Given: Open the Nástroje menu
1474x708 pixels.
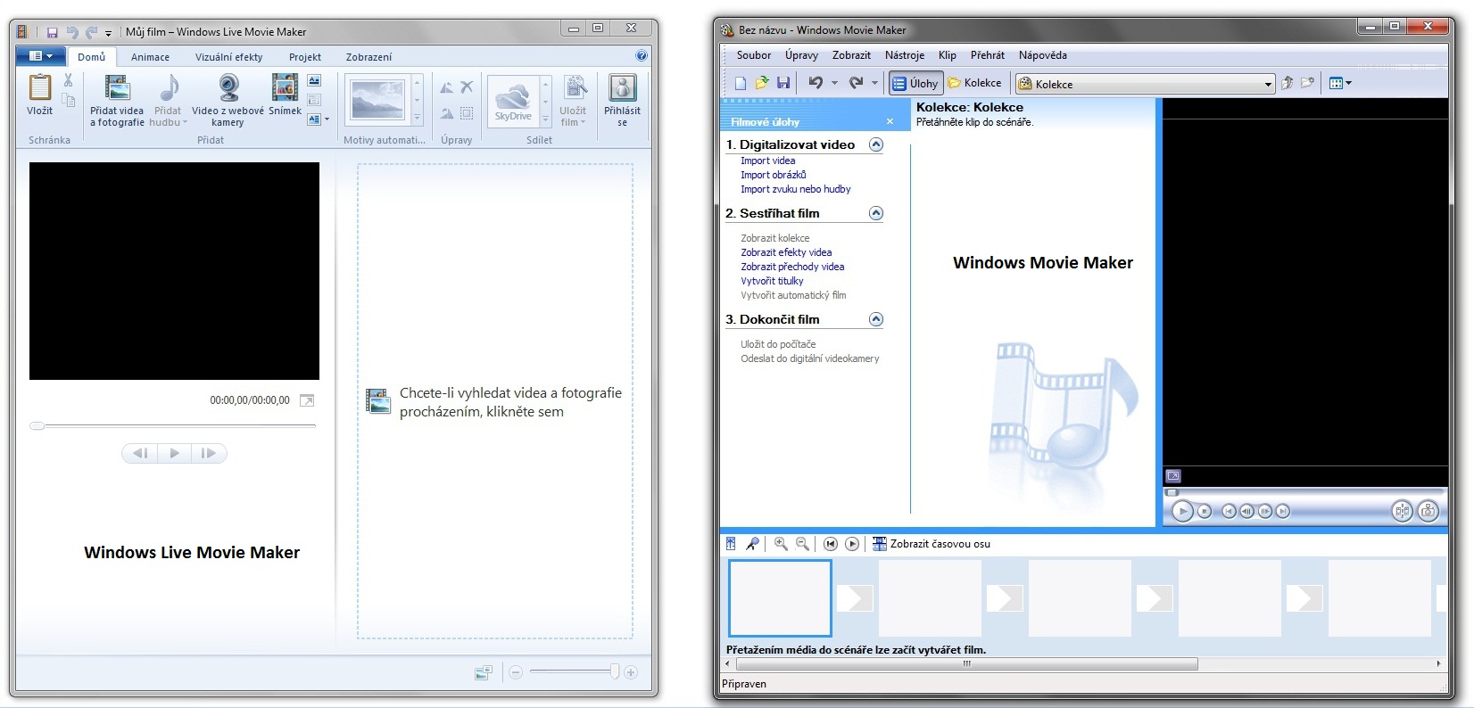Looking at the screenshot, I should [x=904, y=55].
